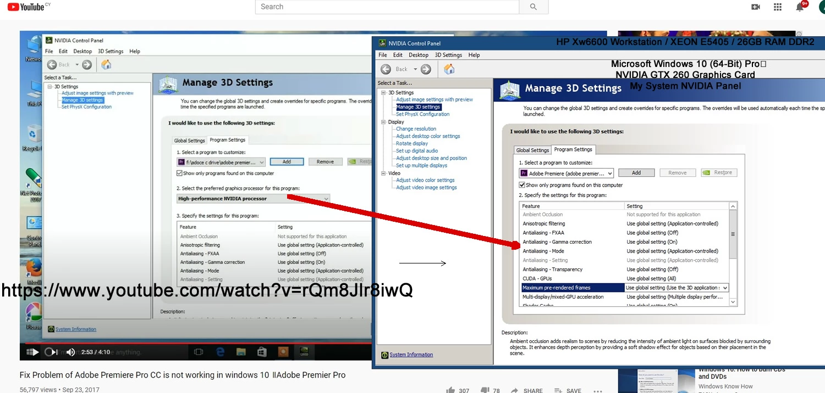This screenshot has width=825, height=393.
Task: Mute the video with the speaker icon
Action: click(x=70, y=352)
